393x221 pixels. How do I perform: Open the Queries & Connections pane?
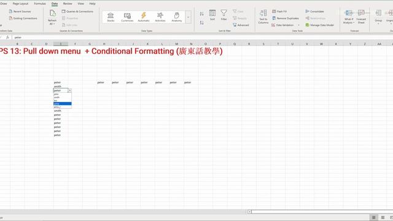pos(77,12)
